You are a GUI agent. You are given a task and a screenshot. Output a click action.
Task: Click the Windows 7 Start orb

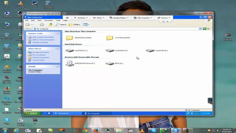5,130
